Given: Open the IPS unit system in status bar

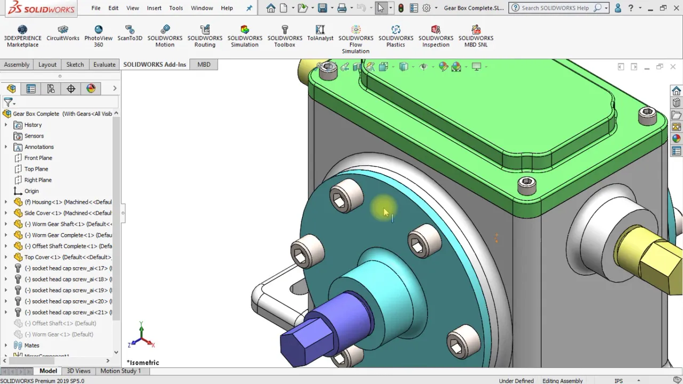Looking at the screenshot, I should click(x=618, y=381).
